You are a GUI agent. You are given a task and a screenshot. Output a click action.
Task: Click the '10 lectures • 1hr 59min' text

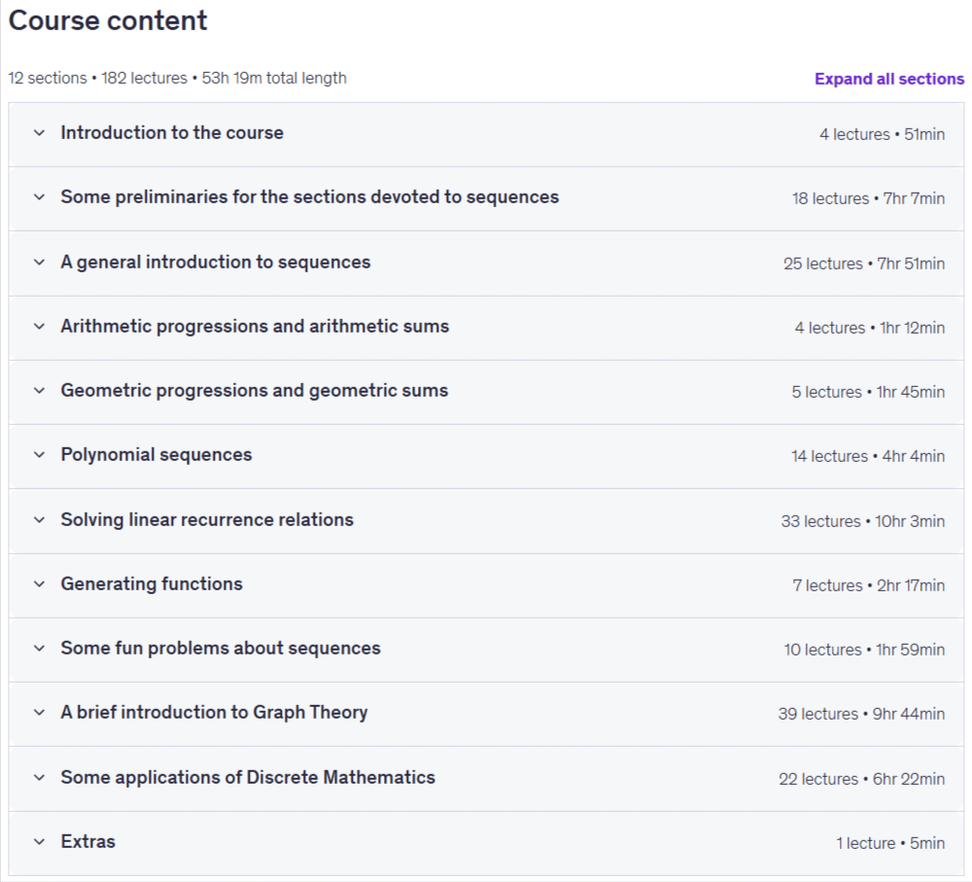[864, 650]
